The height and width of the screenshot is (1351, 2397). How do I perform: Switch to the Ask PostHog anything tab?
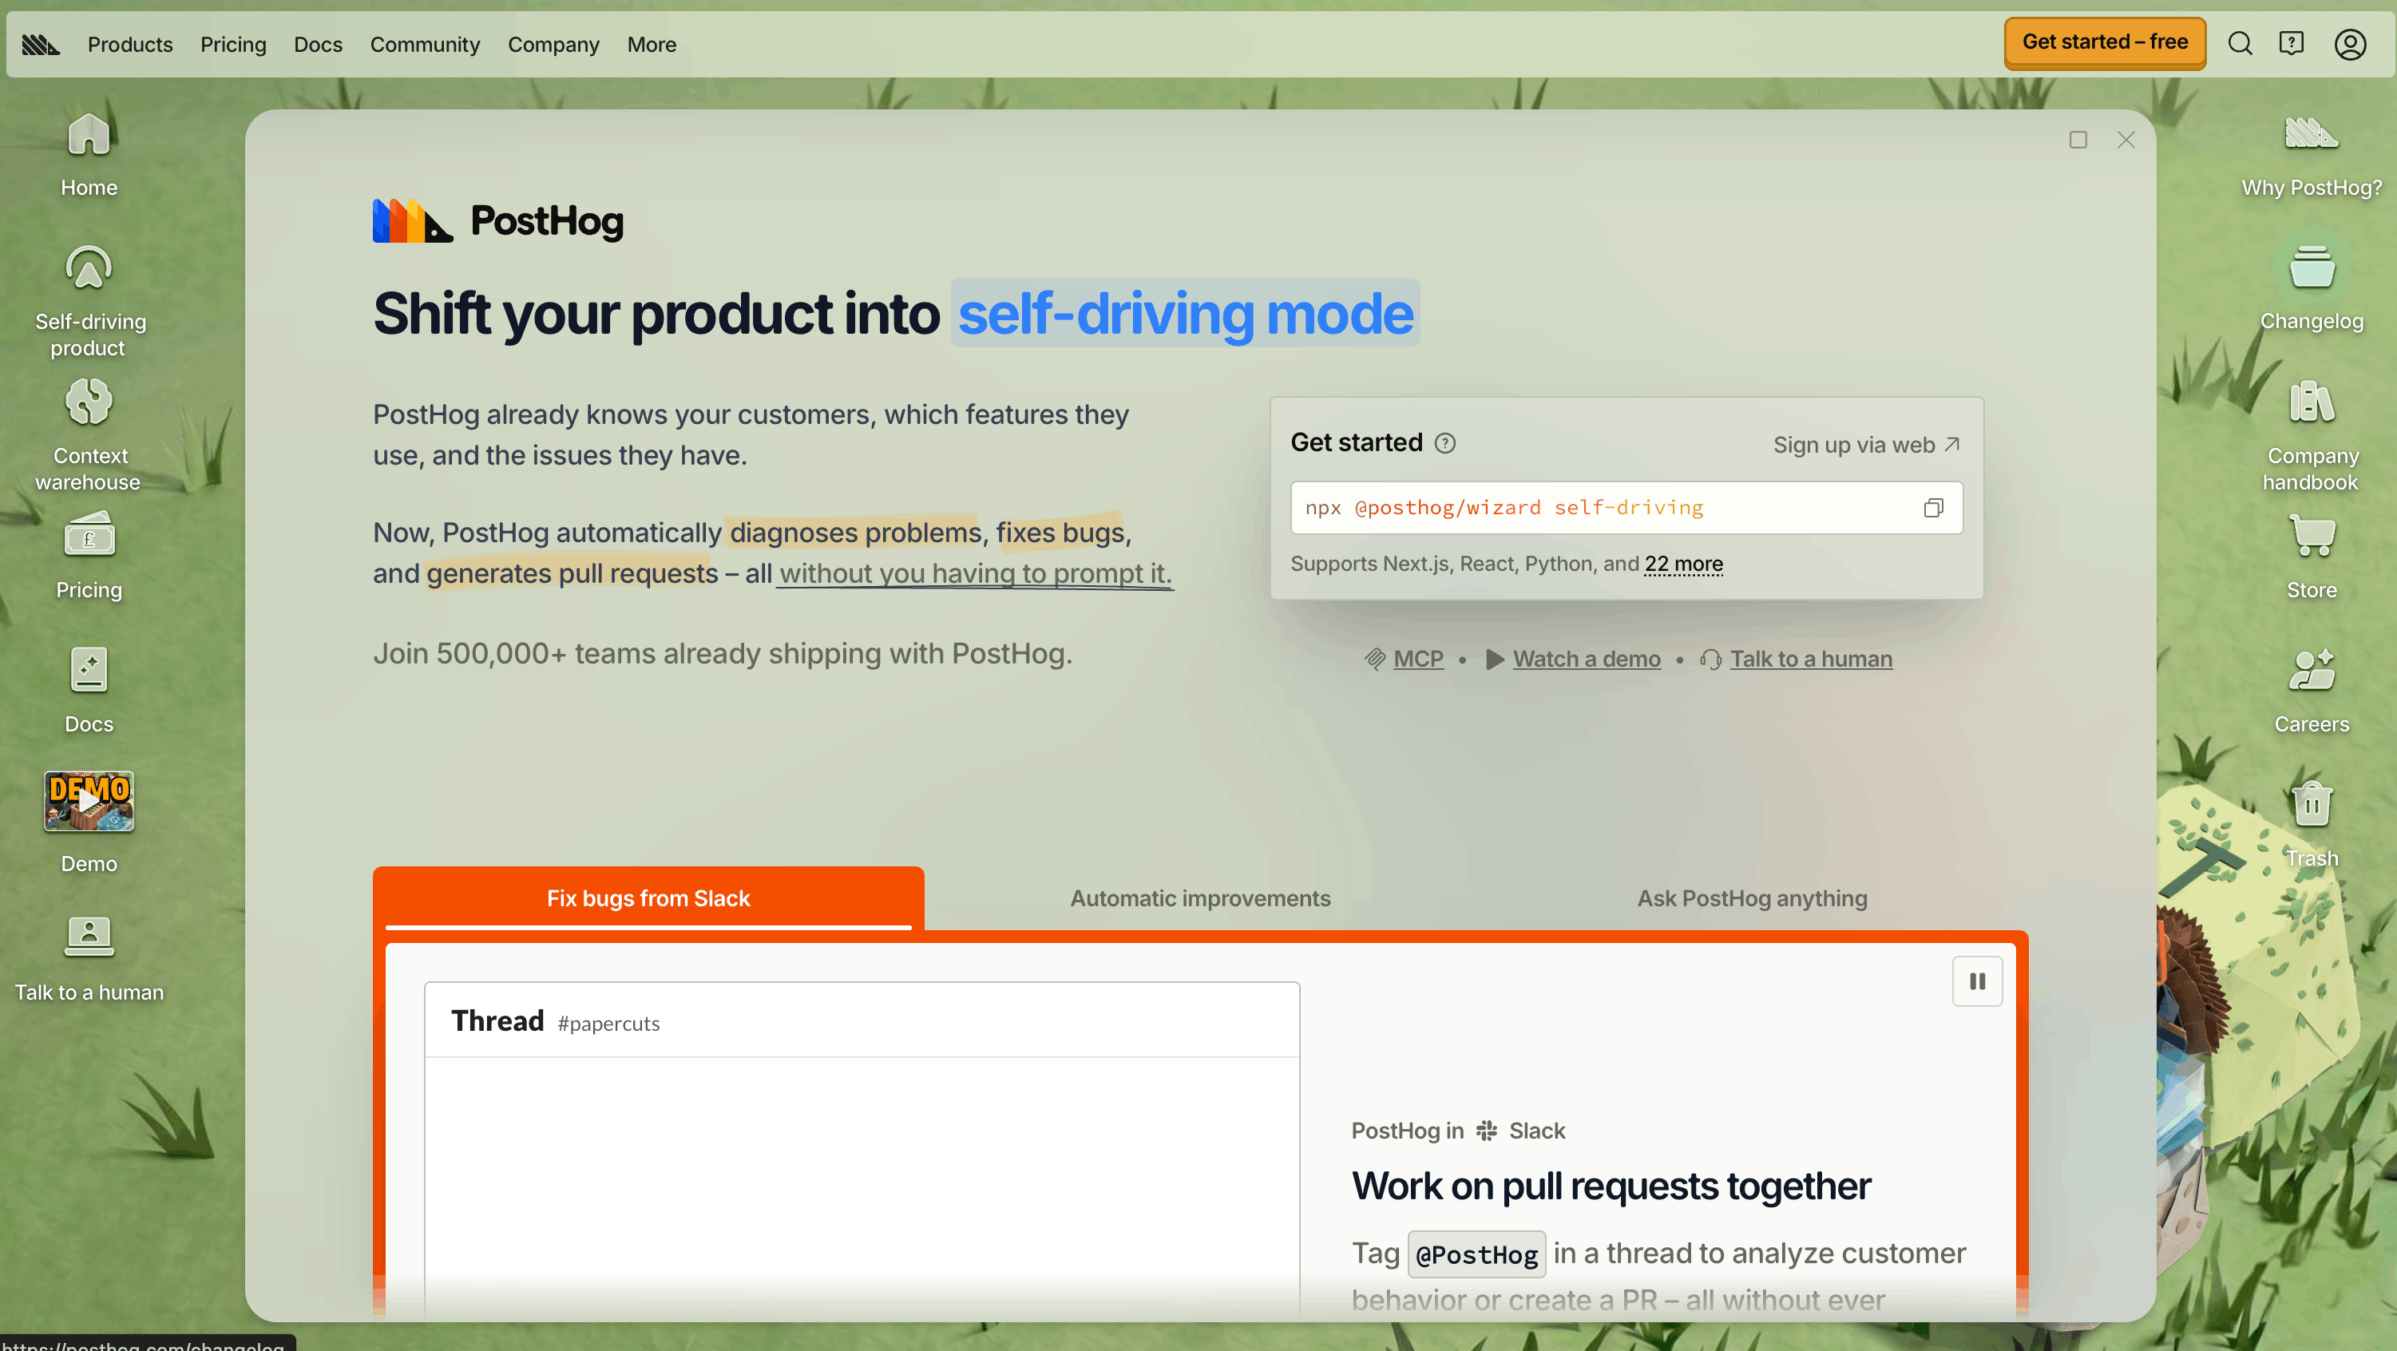(x=1752, y=898)
